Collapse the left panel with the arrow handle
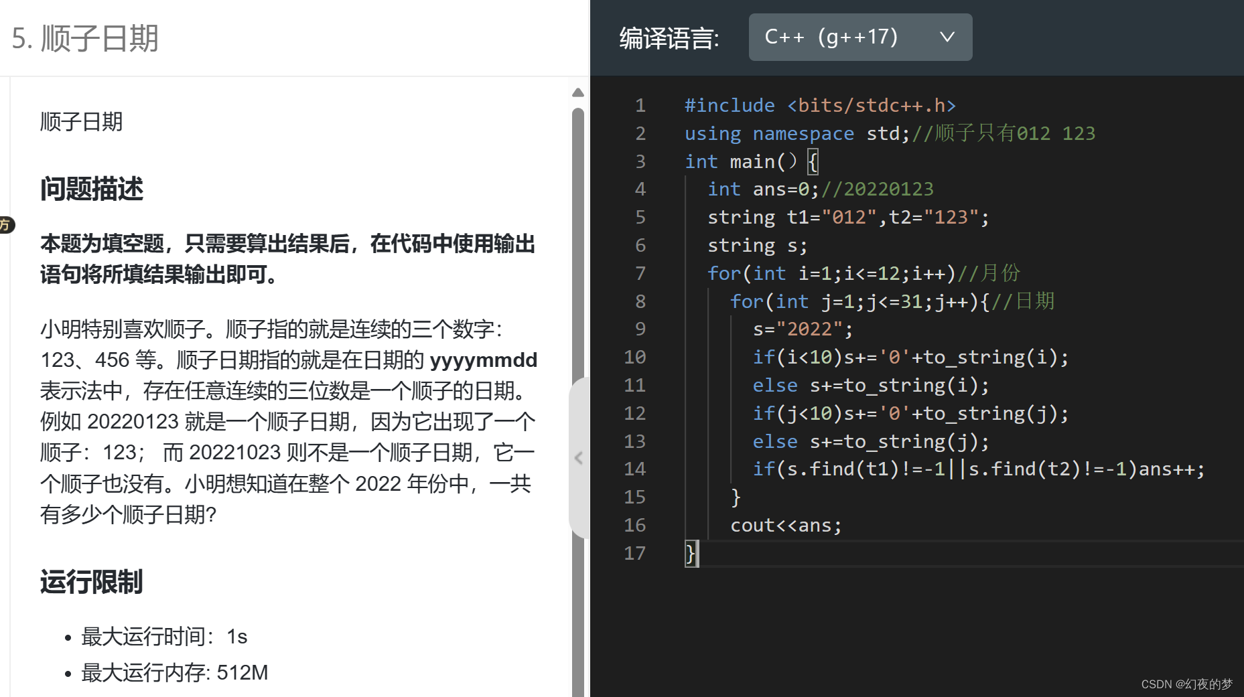This screenshot has width=1244, height=697. coord(579,458)
